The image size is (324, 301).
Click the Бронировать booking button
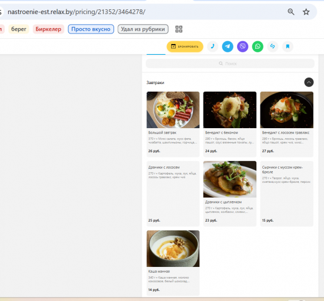pyautogui.click(x=185, y=46)
